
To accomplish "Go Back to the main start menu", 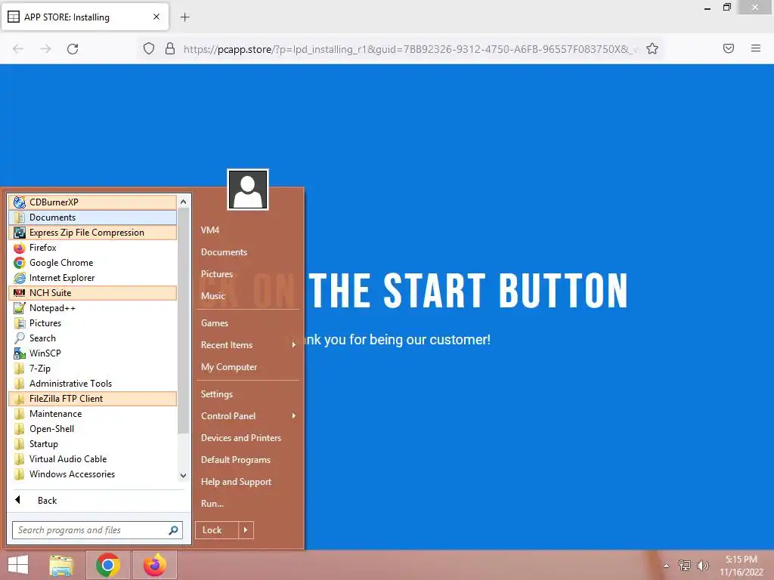I will (98, 501).
